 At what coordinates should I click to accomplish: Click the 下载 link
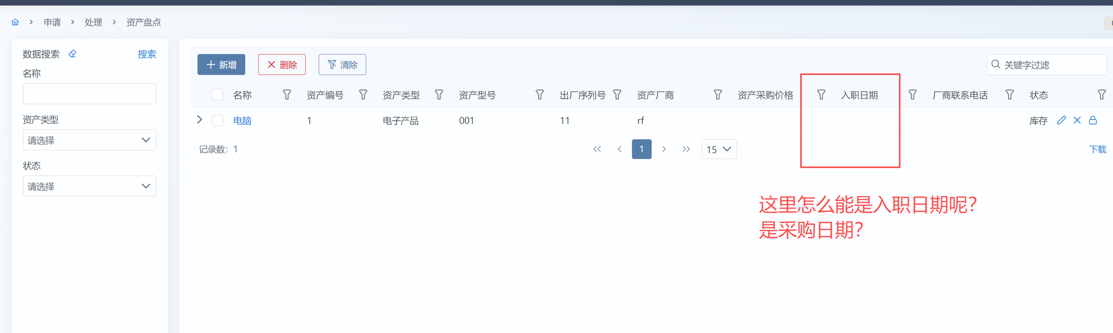(x=1097, y=149)
